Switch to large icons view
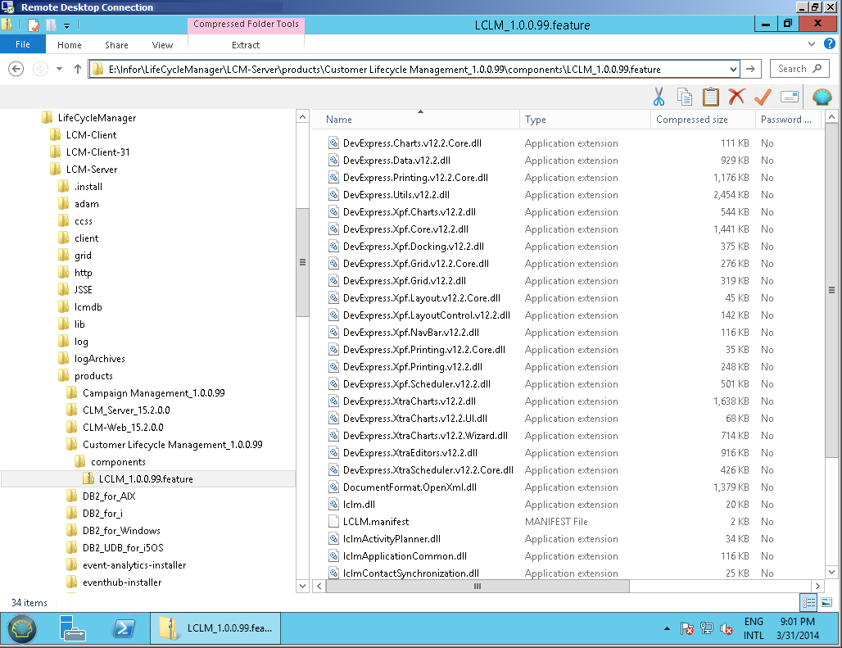Screen dimensions: 842x648 pos(826,602)
